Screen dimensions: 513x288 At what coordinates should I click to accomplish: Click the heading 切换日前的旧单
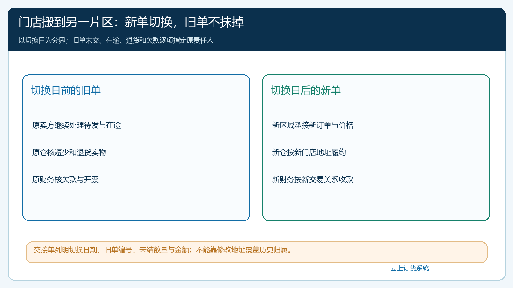click(66, 91)
